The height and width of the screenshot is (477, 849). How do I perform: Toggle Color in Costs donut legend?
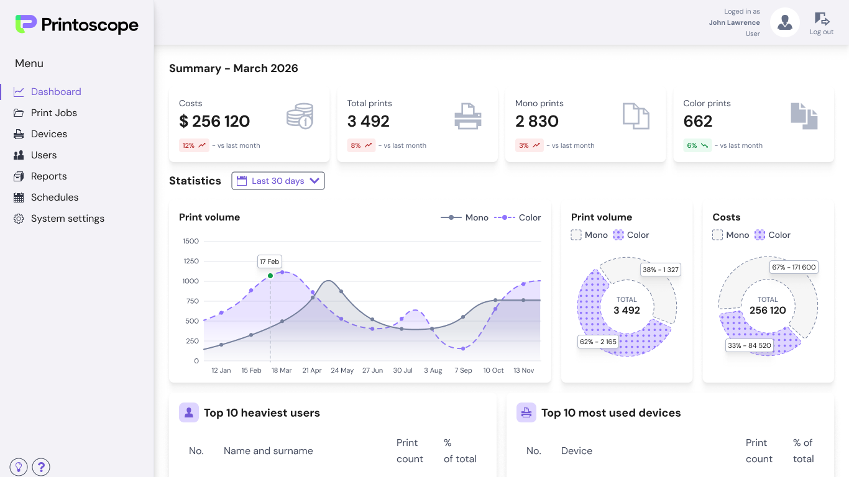click(772, 235)
